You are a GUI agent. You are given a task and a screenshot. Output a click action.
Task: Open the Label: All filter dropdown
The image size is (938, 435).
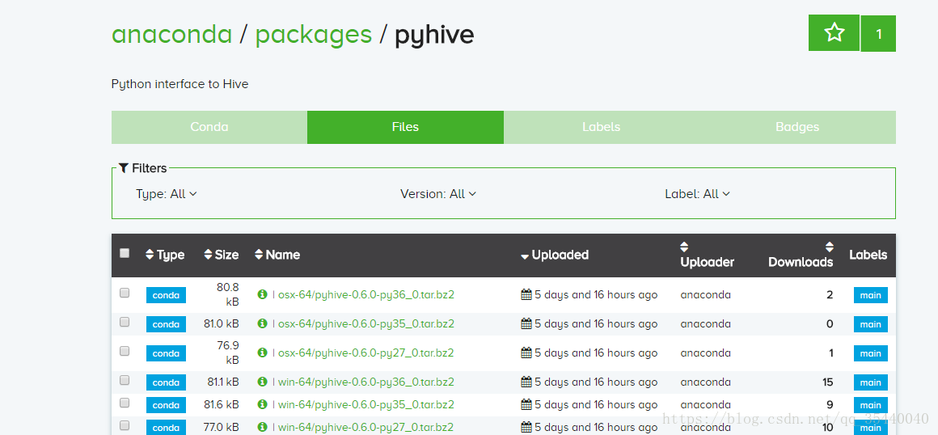coord(698,194)
